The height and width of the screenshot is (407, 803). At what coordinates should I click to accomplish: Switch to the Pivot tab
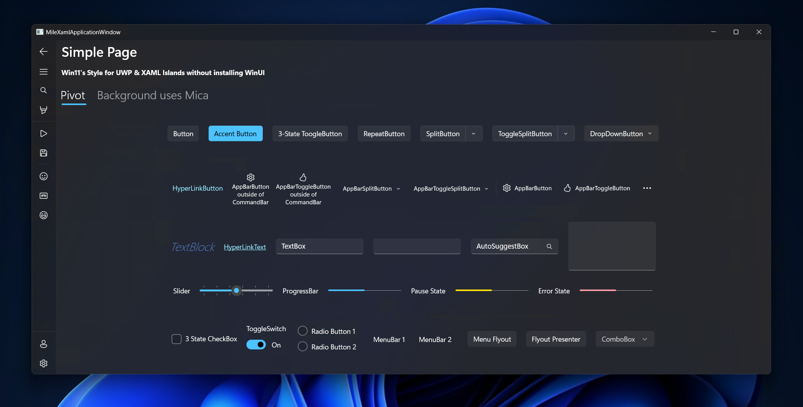pos(73,95)
